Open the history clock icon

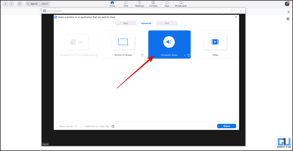(20, 4)
